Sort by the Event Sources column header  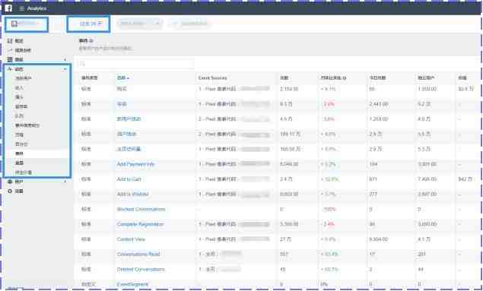212,77
